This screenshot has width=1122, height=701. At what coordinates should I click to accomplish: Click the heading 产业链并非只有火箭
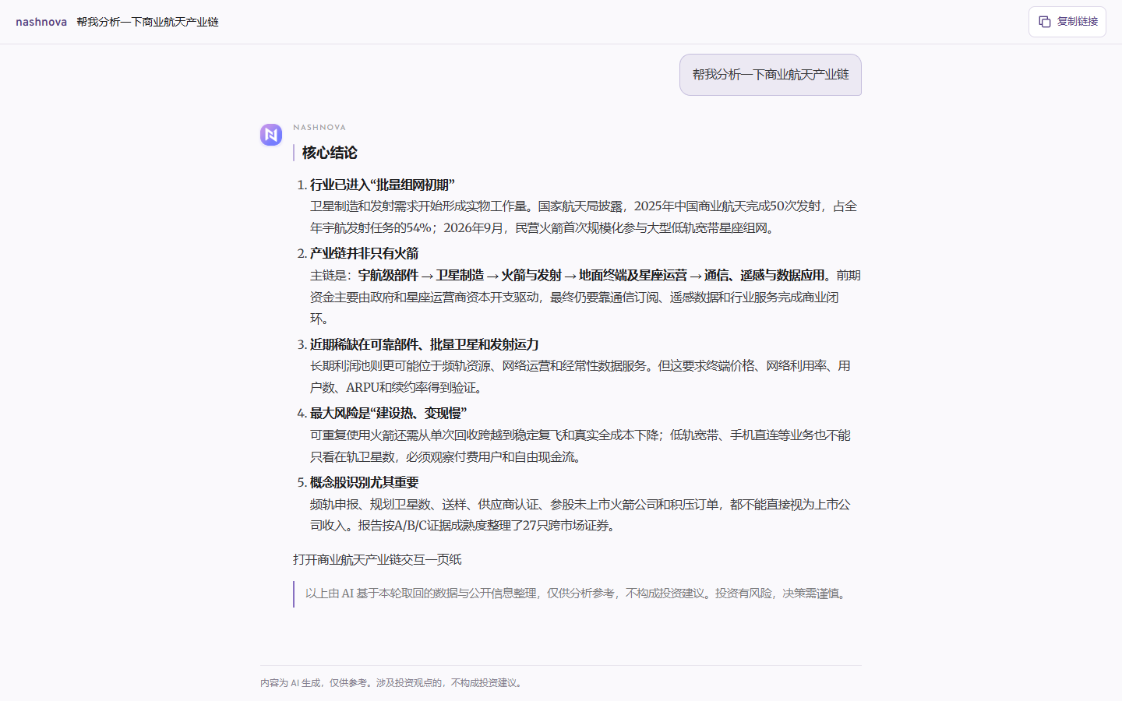pos(364,253)
